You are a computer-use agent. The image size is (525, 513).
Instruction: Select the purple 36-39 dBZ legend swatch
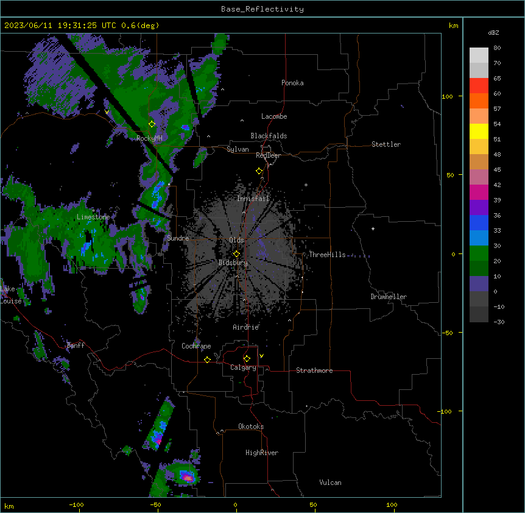(x=479, y=207)
